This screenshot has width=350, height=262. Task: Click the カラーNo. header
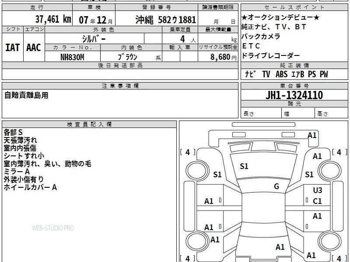73,48
